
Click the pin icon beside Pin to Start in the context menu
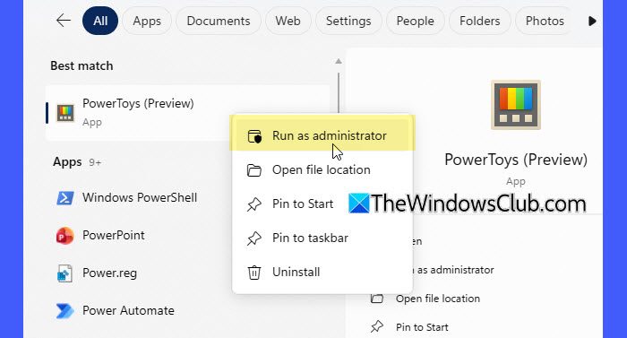click(254, 204)
